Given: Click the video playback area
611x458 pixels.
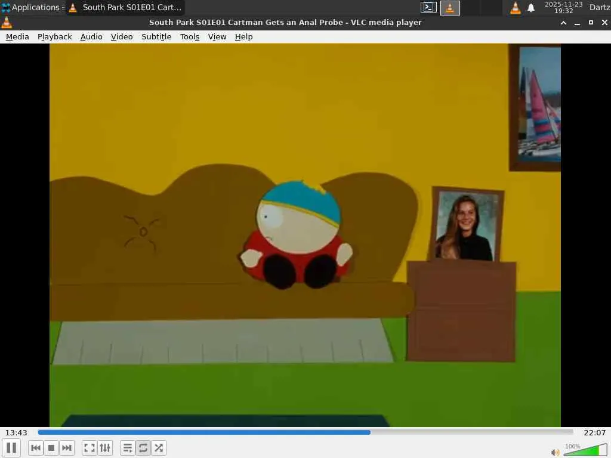Looking at the screenshot, I should tap(305, 235).
